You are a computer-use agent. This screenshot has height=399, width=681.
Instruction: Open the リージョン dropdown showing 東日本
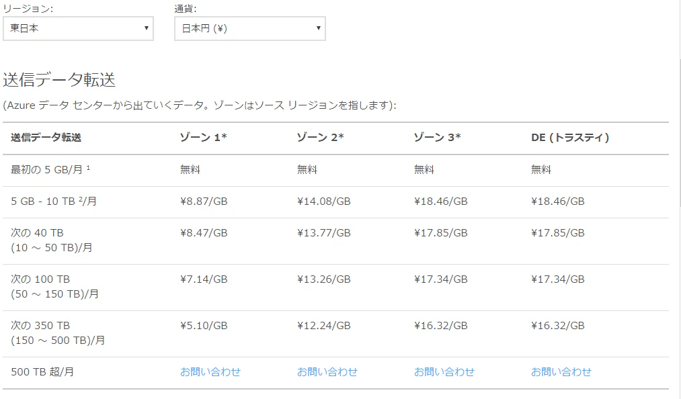[78, 29]
